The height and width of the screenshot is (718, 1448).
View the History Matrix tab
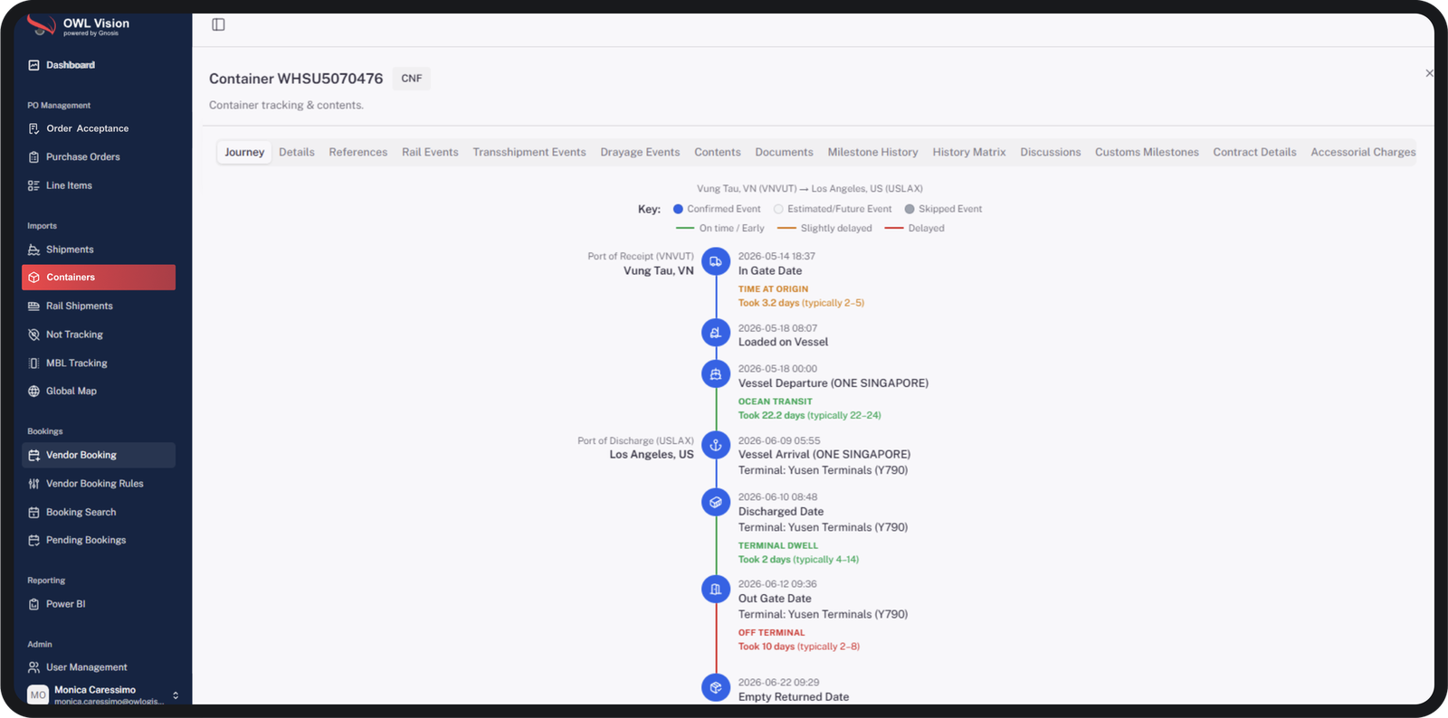(969, 152)
